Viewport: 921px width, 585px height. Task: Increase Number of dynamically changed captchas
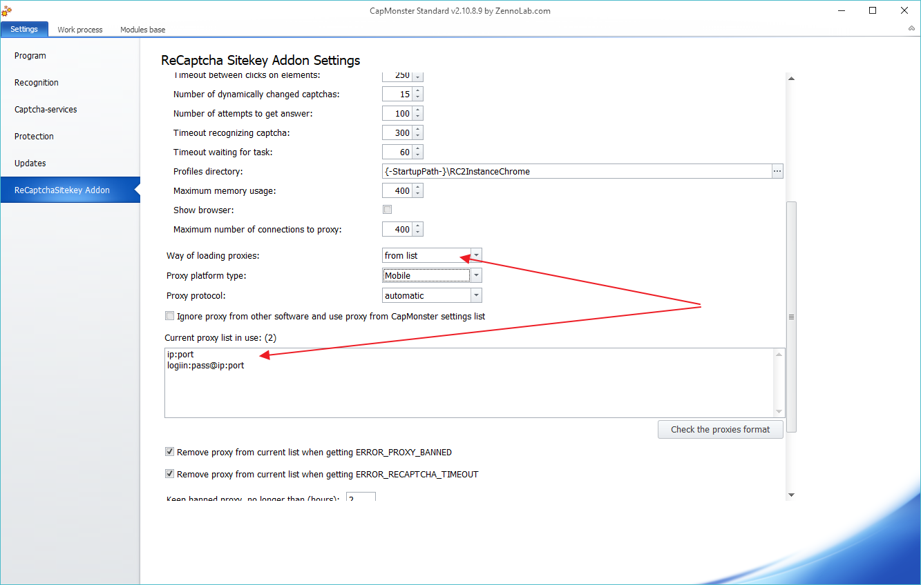pyautogui.click(x=418, y=91)
